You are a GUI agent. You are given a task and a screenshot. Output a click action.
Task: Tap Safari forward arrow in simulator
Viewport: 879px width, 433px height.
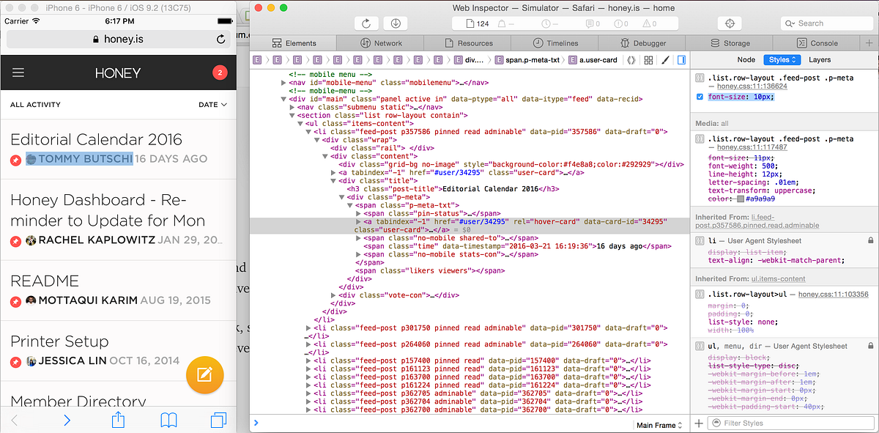(x=67, y=420)
